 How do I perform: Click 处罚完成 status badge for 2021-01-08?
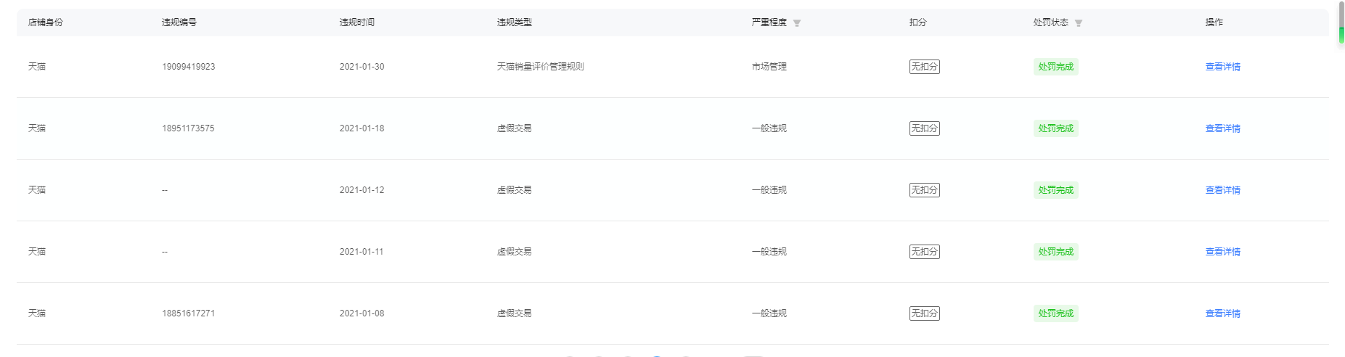click(x=1056, y=313)
